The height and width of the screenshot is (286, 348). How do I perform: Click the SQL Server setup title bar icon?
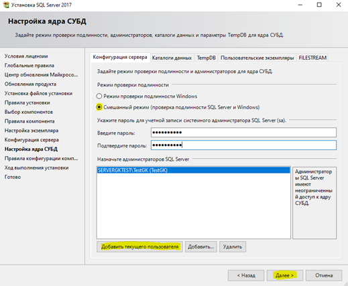(6, 5)
